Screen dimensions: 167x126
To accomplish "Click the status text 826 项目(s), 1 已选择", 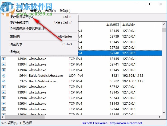I will [x=16, y=123].
